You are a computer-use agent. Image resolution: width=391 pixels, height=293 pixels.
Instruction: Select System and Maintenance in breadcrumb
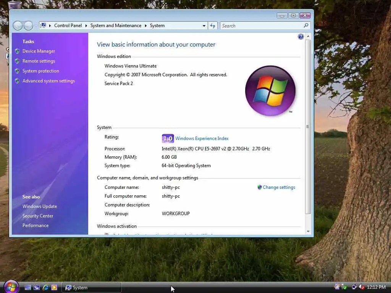116,26
